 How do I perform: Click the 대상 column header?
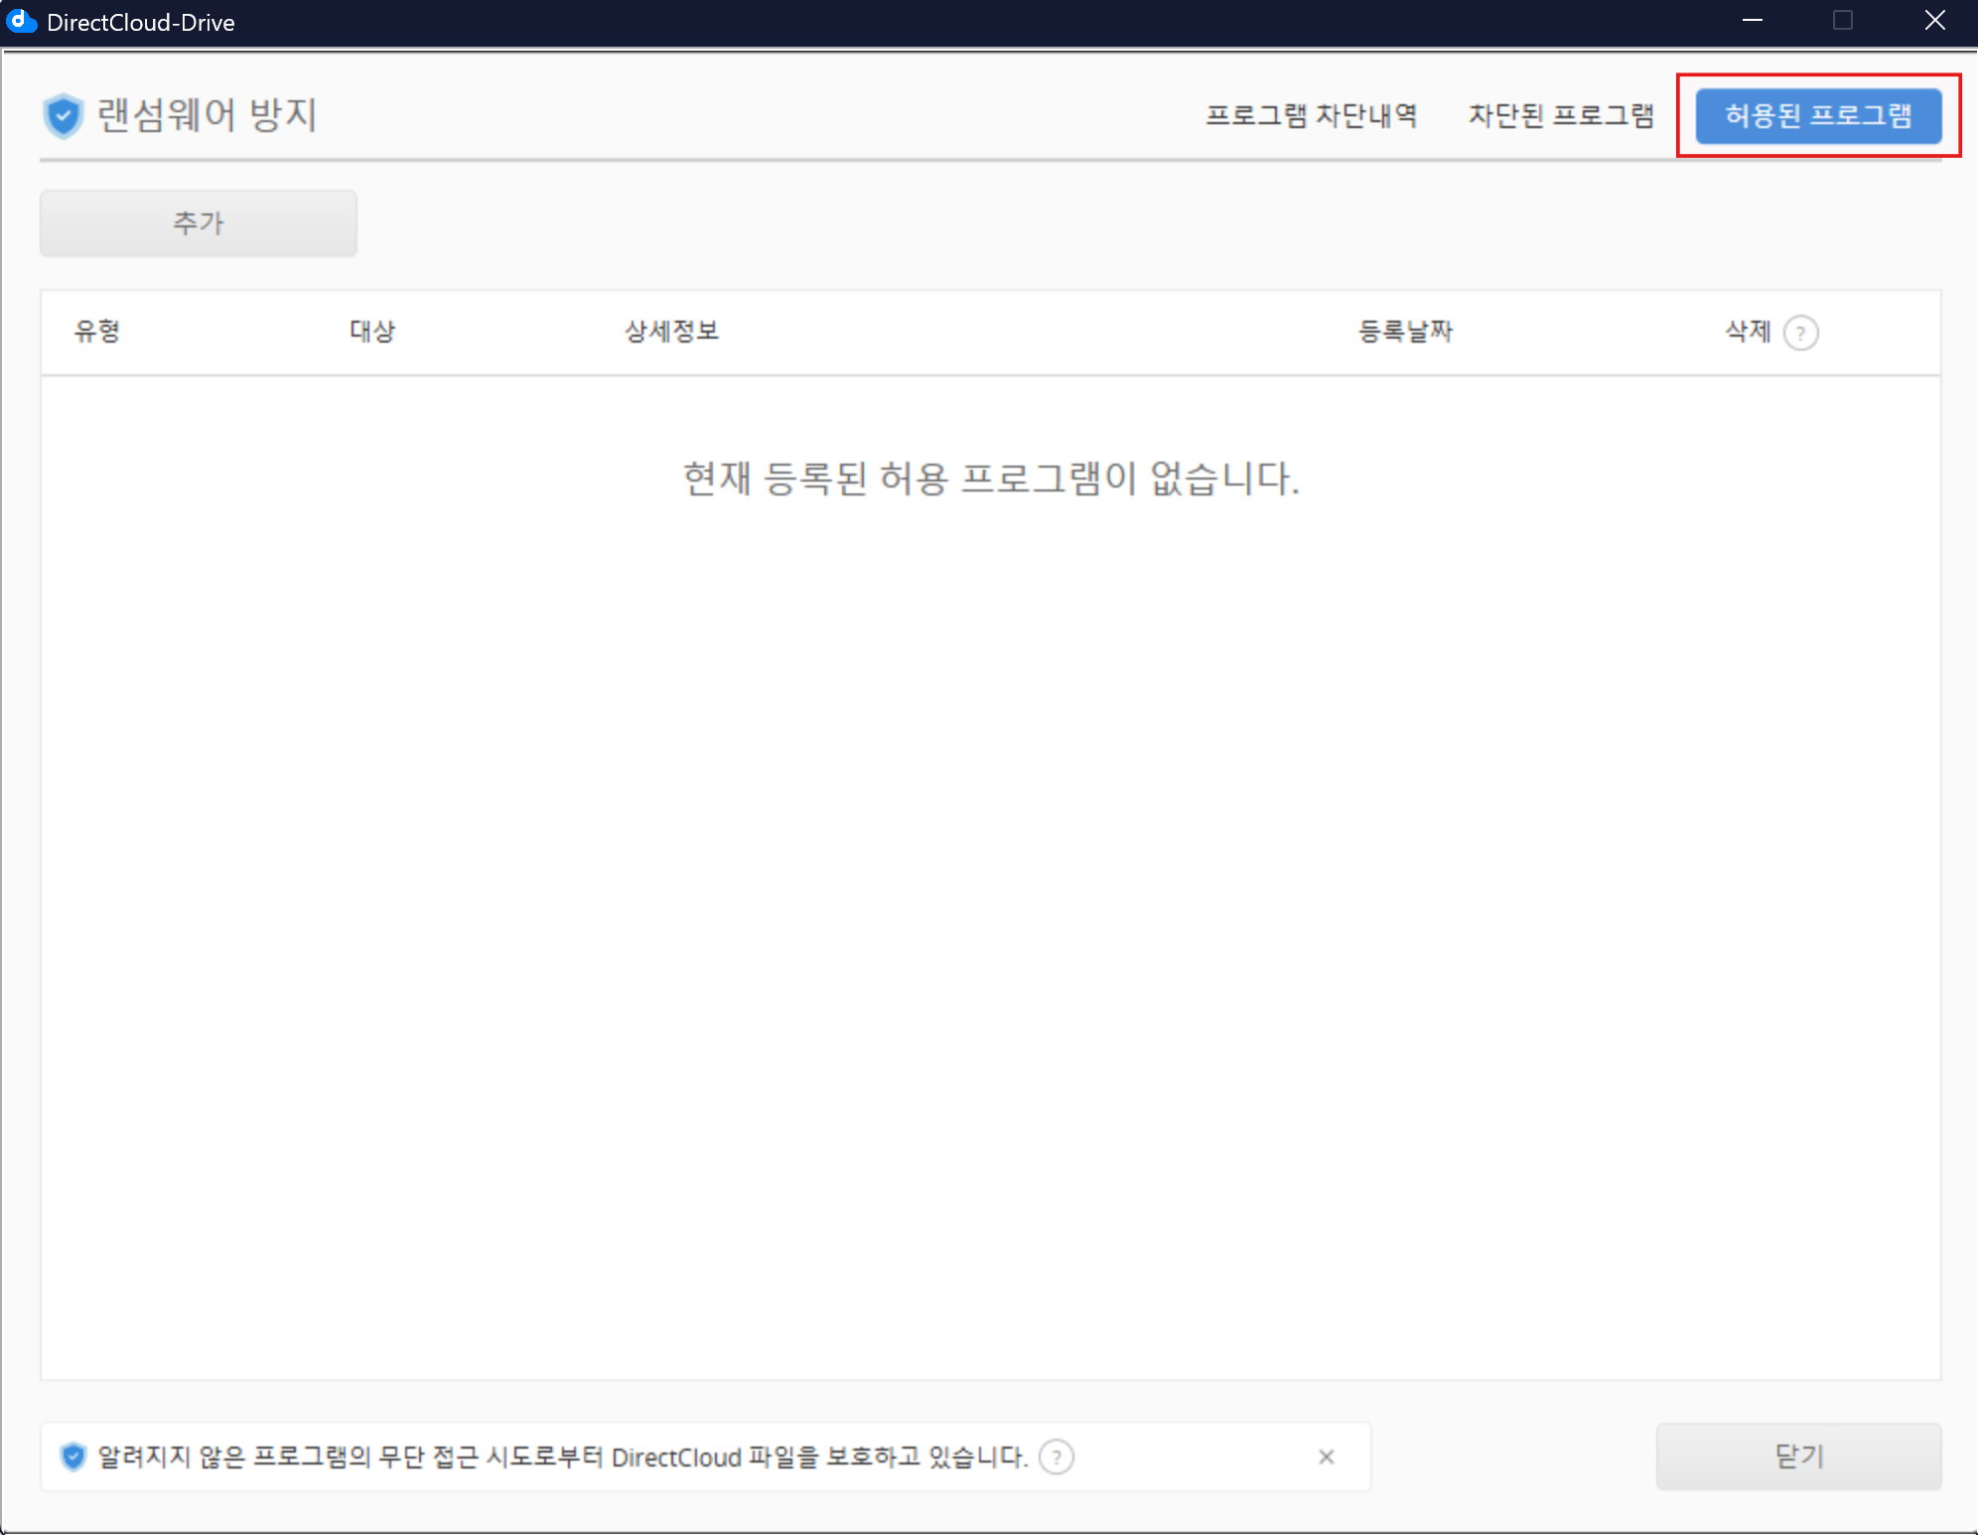372,332
